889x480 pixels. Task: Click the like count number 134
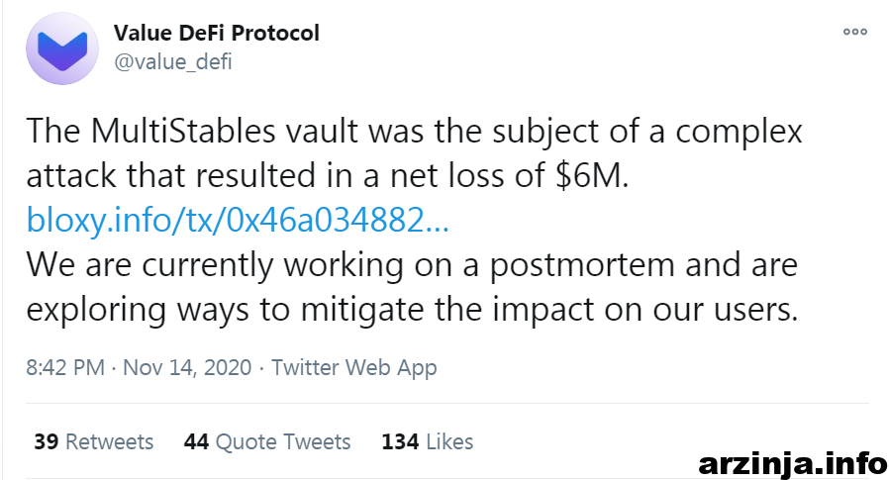400,441
